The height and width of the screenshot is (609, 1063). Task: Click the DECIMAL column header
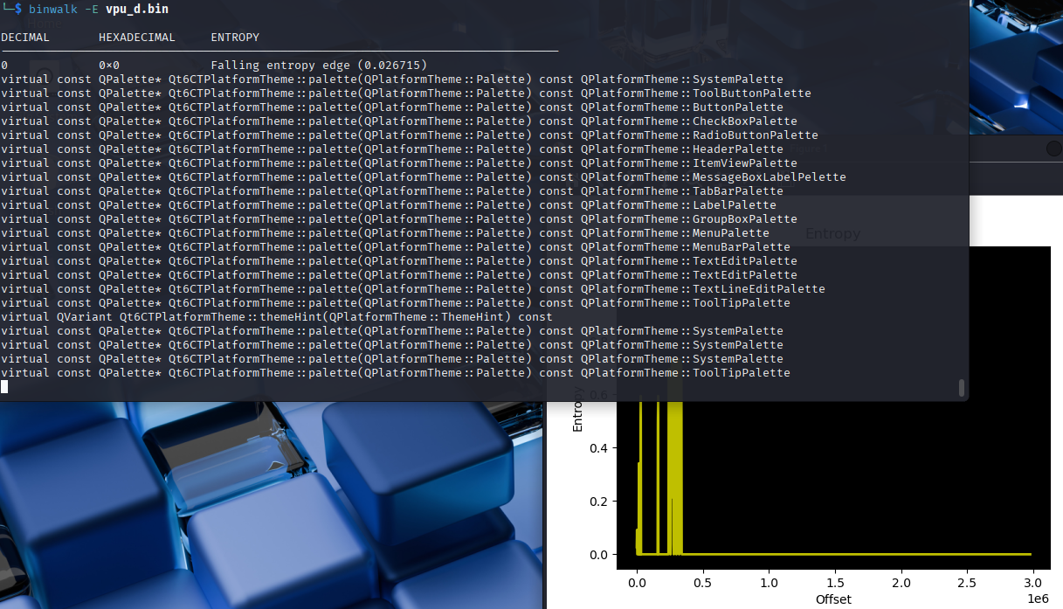pyautogui.click(x=25, y=38)
